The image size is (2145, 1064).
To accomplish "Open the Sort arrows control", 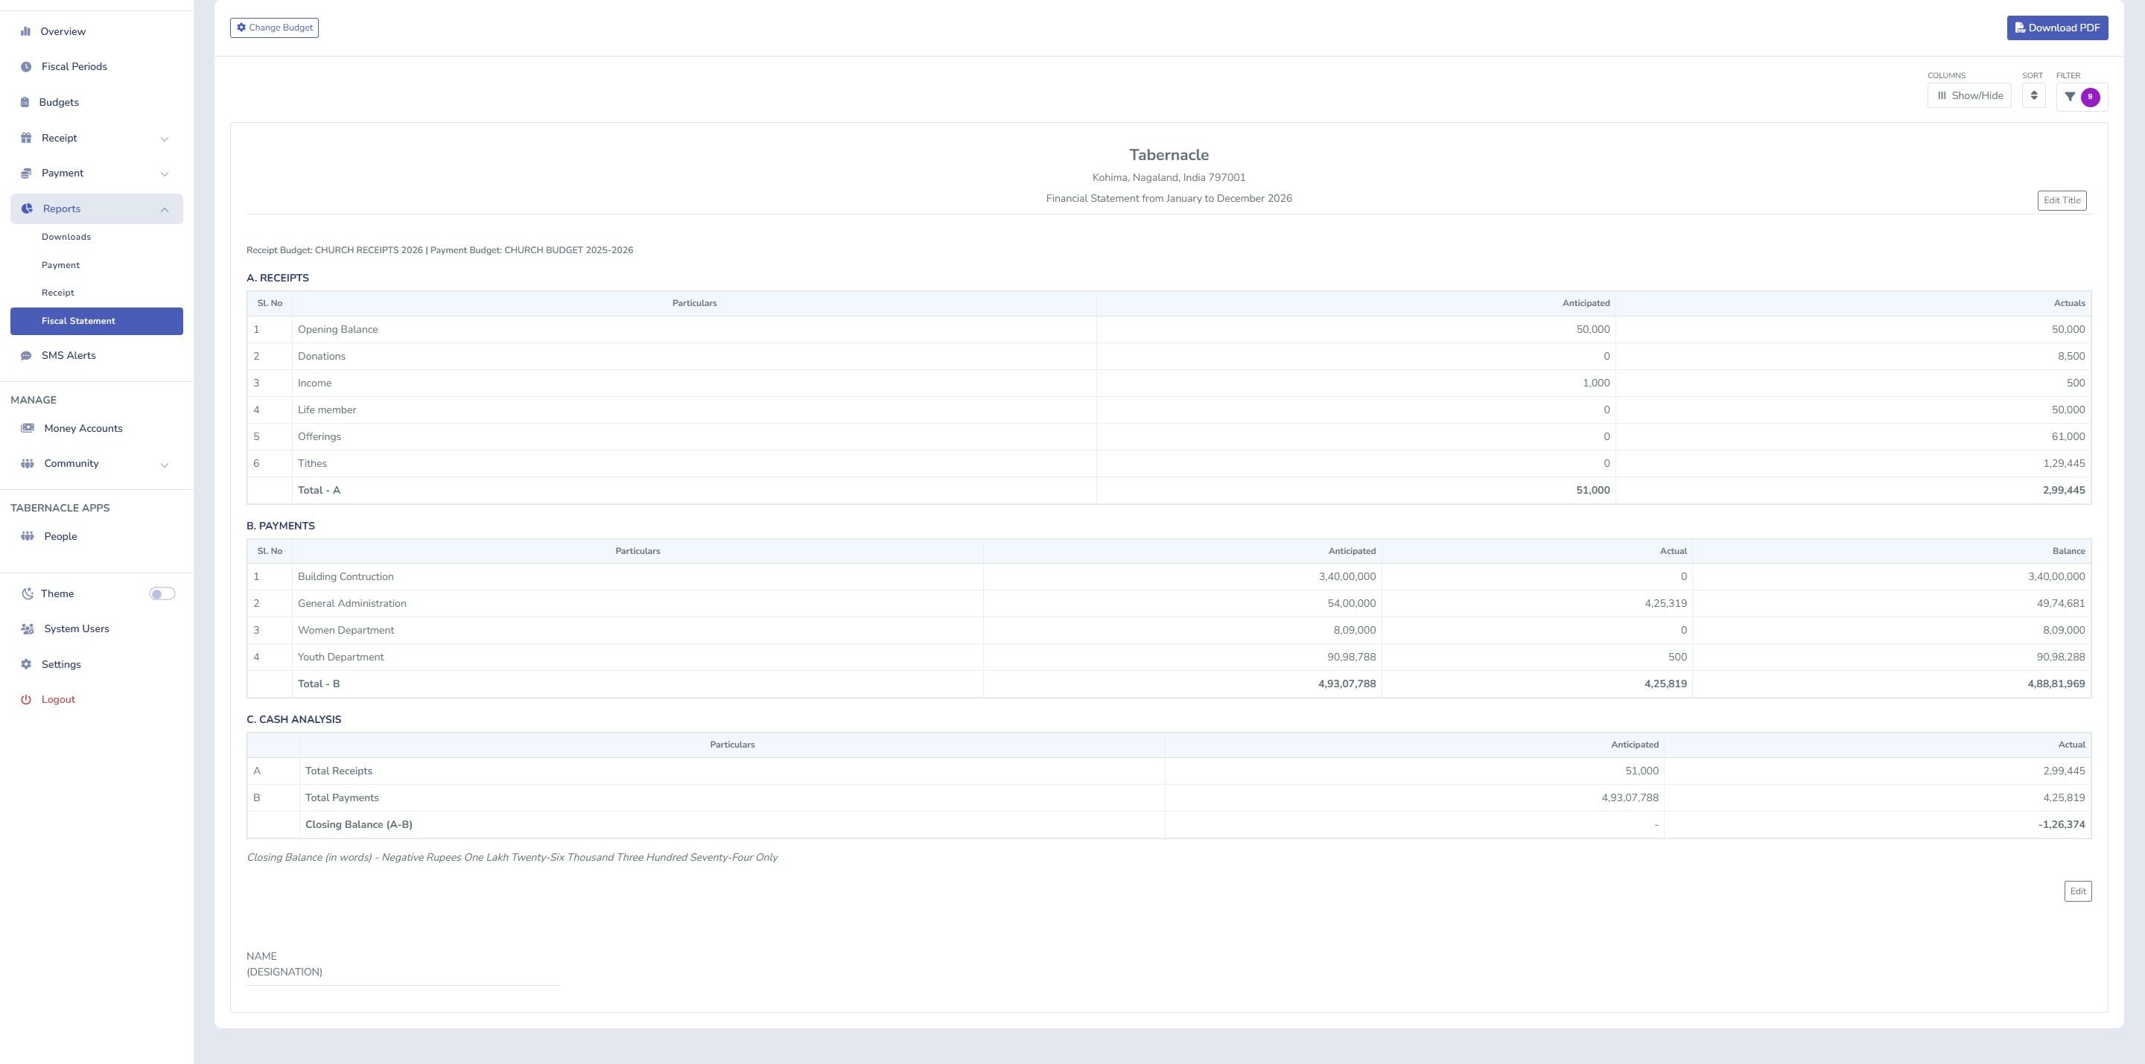I will click(x=2033, y=95).
